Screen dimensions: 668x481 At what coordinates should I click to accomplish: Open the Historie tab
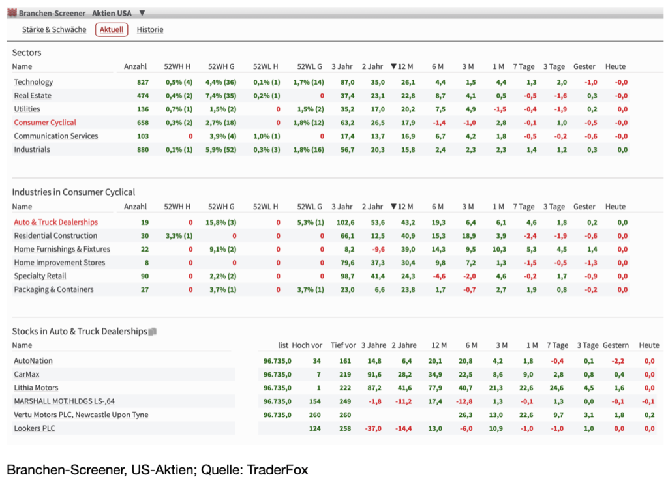point(150,29)
